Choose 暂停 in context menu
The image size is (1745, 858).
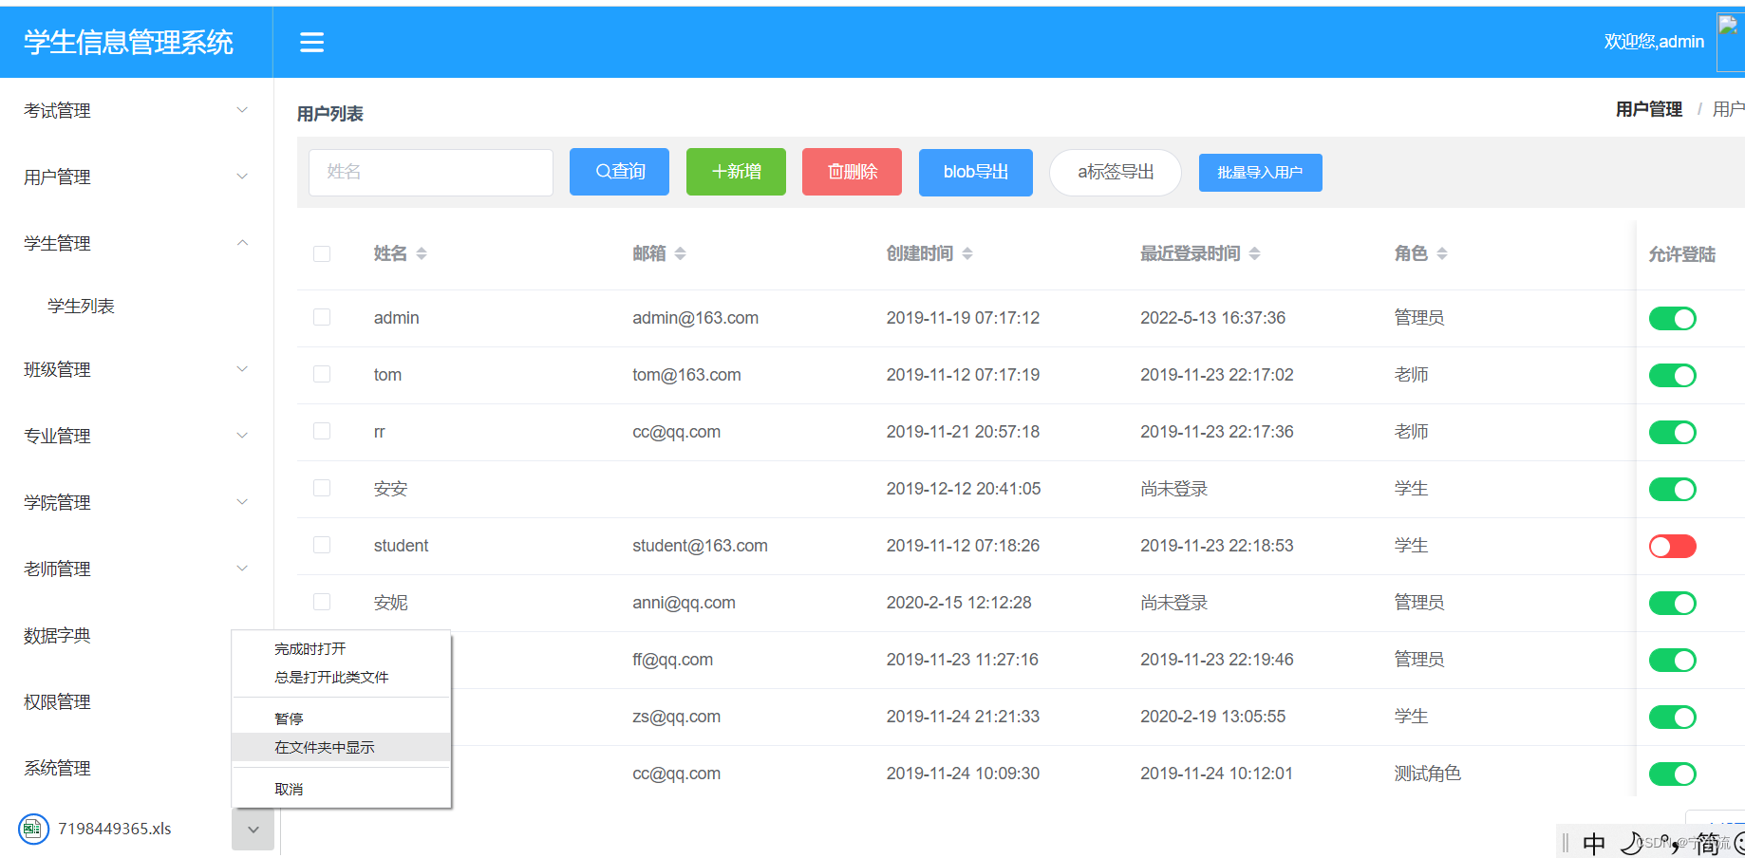click(x=341, y=718)
